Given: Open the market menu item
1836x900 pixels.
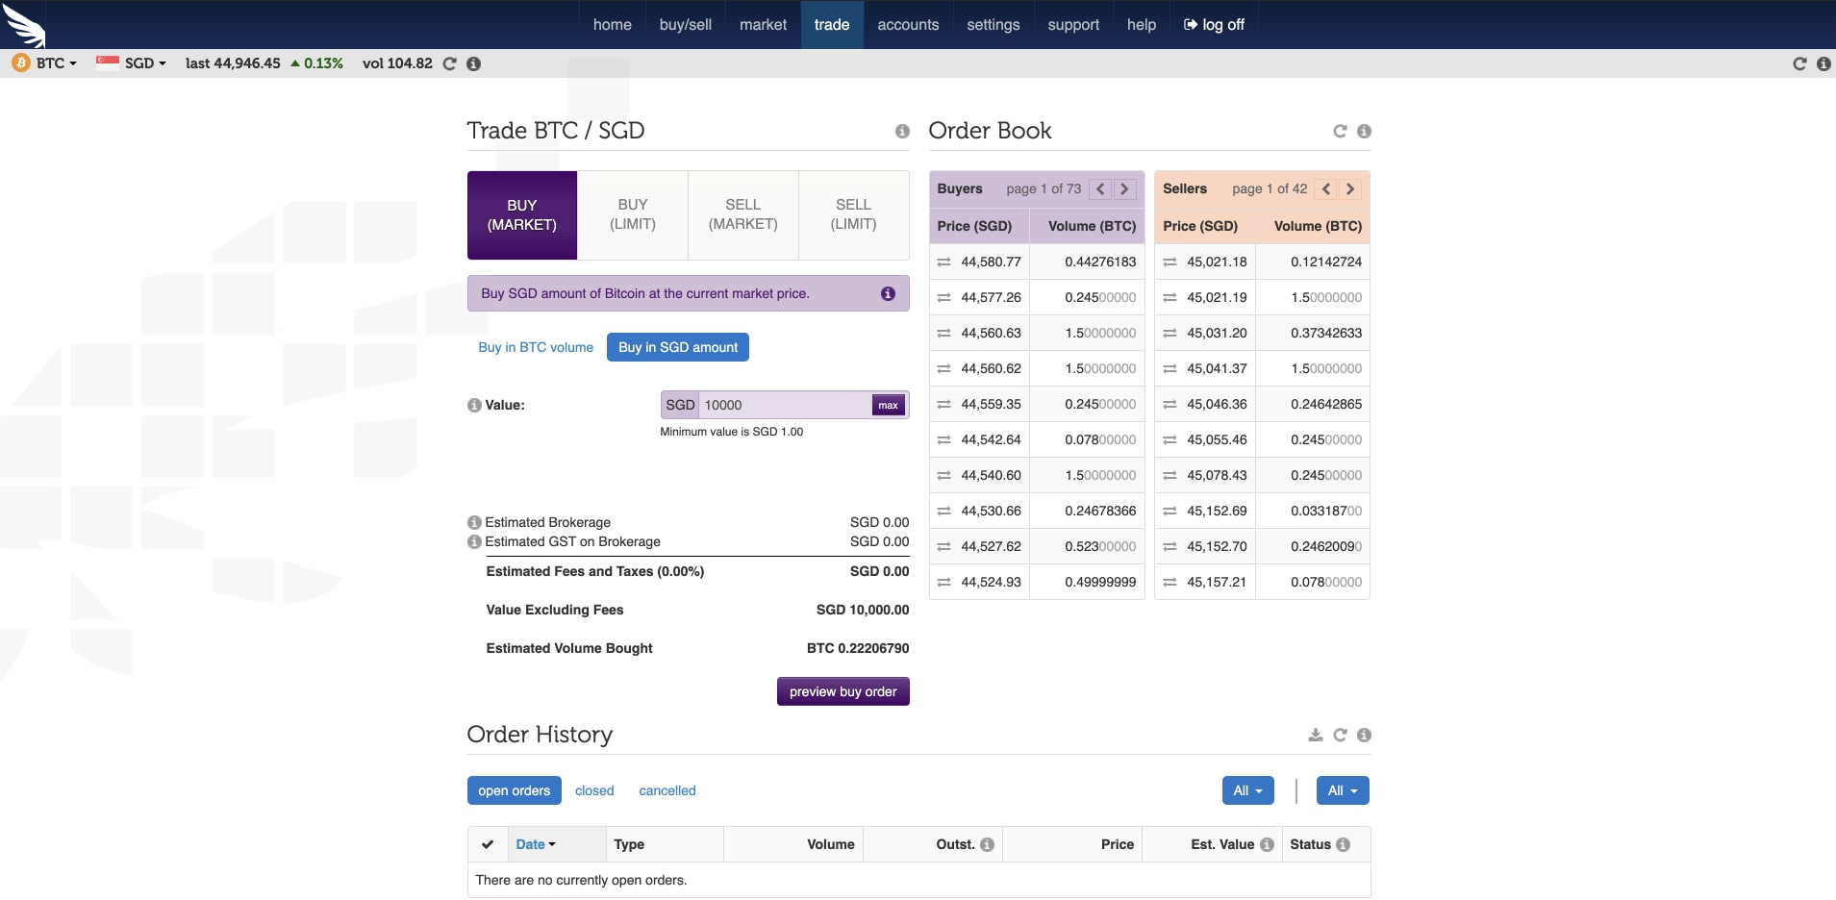Looking at the screenshot, I should pos(764,25).
